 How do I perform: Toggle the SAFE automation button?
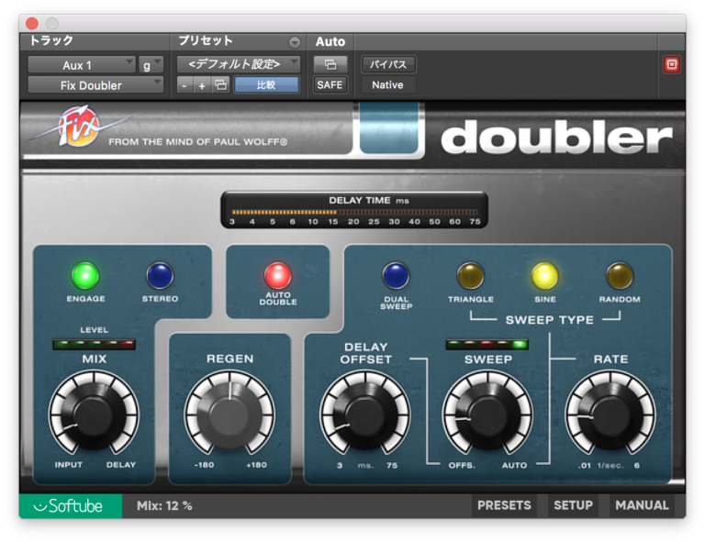tap(330, 85)
